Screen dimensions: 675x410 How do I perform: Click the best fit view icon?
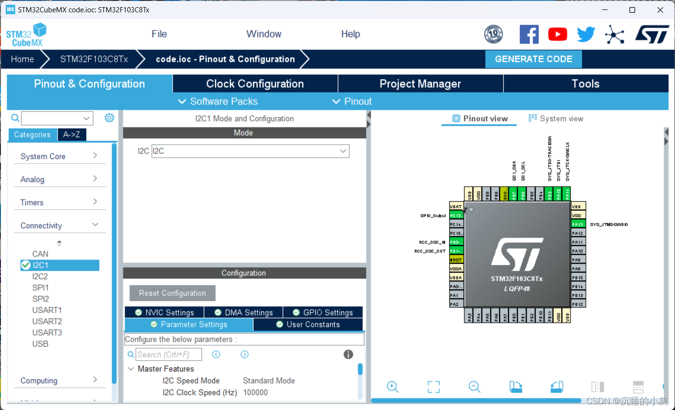point(433,387)
